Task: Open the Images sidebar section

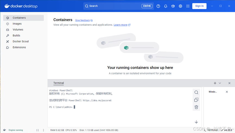Action: pyautogui.click(x=23, y=24)
